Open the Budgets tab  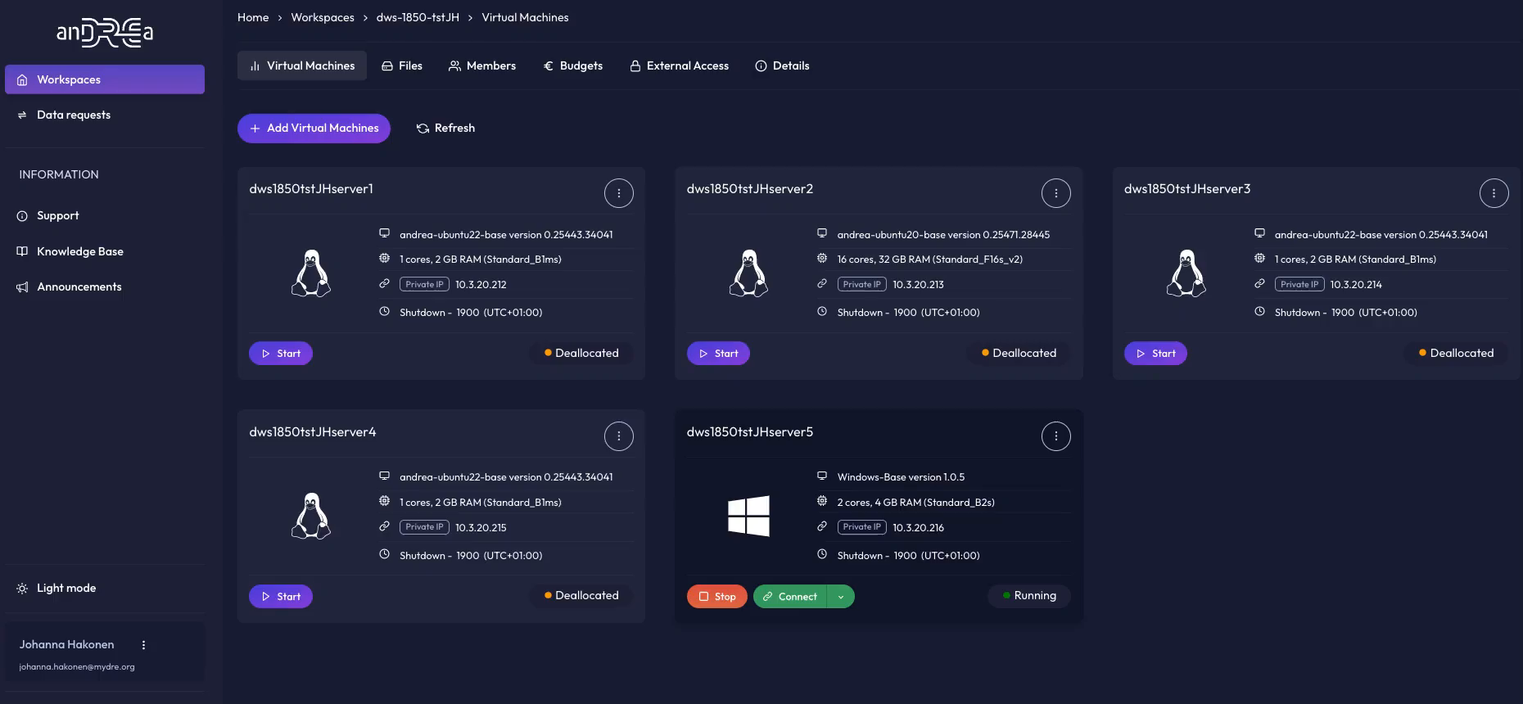point(573,65)
